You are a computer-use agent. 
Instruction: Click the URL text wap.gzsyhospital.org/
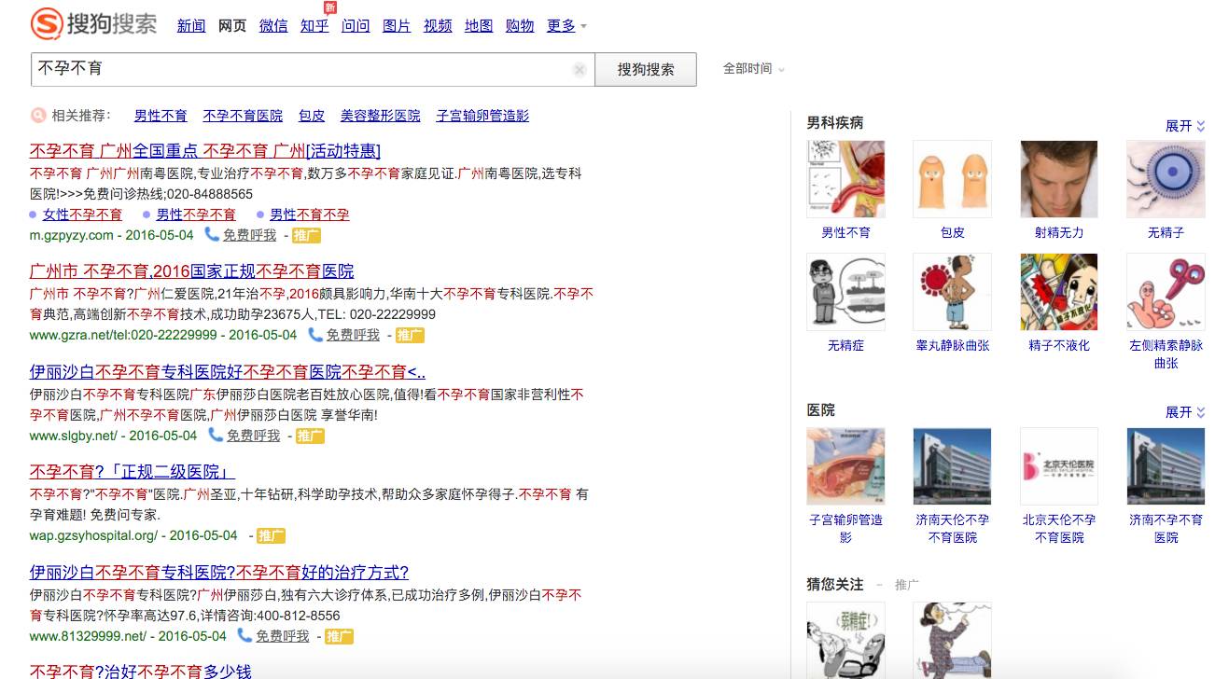(x=94, y=535)
